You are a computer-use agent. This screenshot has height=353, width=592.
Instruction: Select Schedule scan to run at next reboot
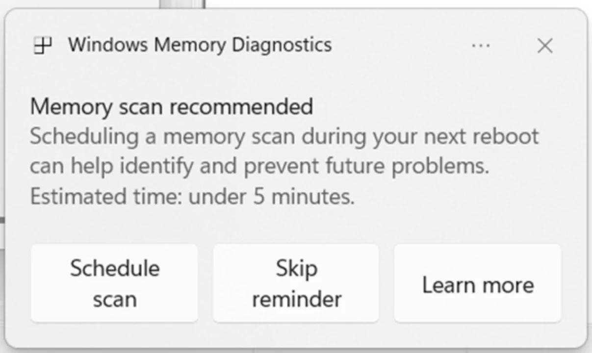click(x=114, y=283)
